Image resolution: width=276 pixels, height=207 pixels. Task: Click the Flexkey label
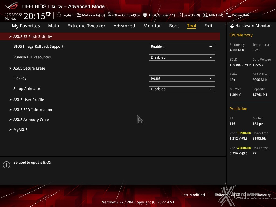tap(20, 78)
